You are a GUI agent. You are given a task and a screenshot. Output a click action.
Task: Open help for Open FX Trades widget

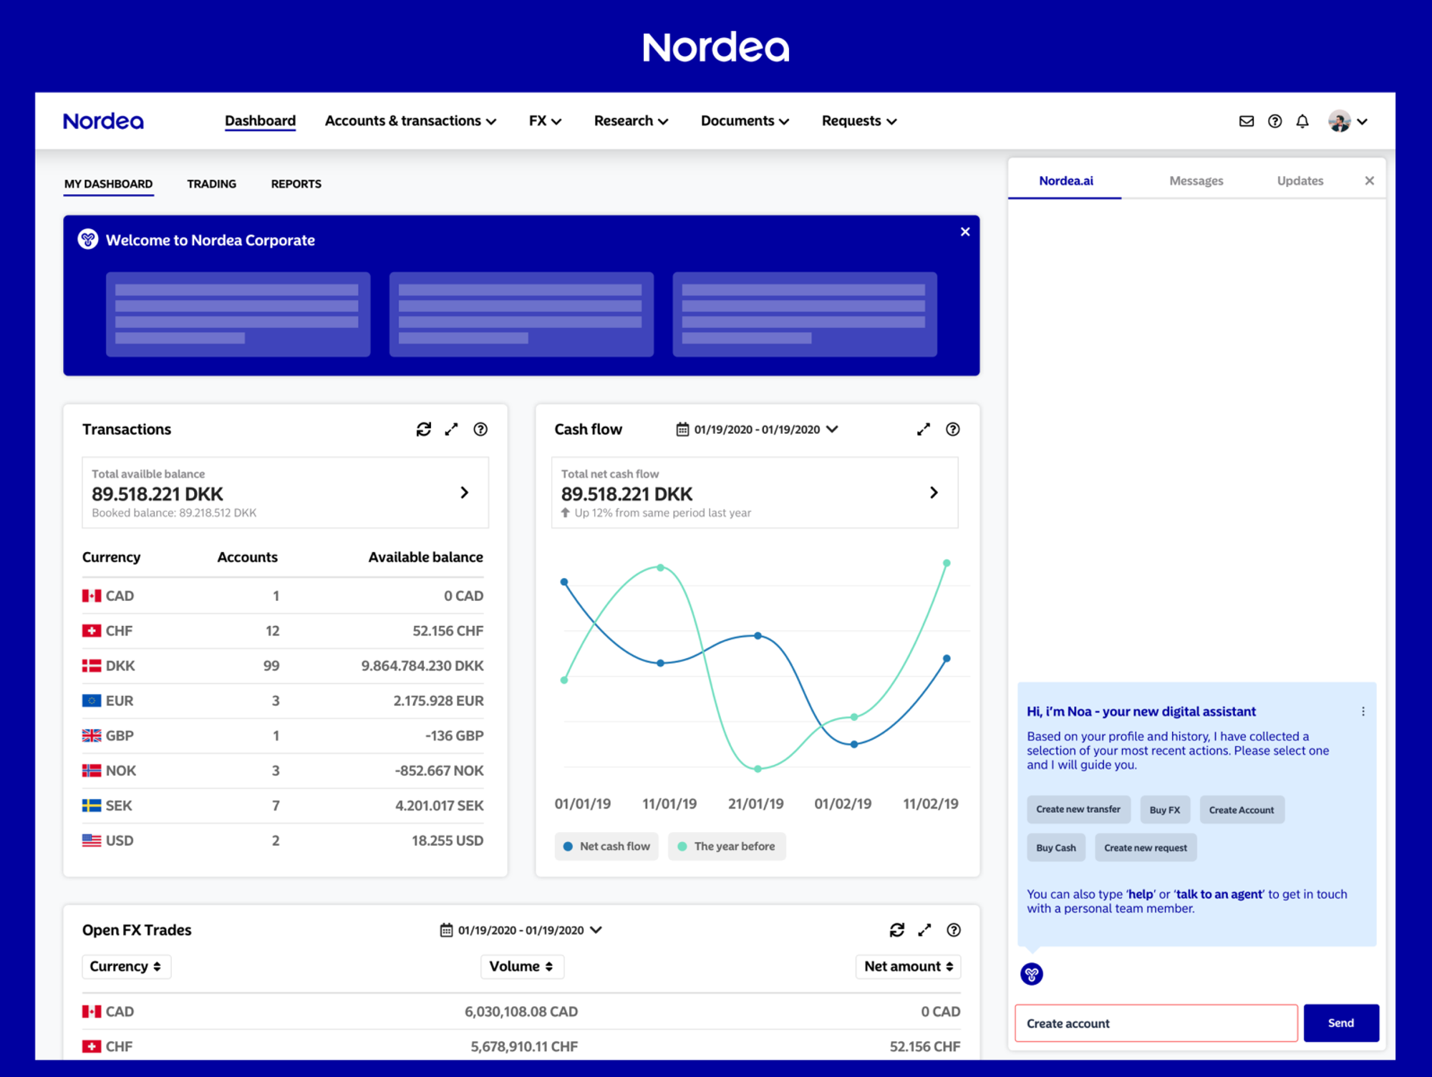click(x=954, y=929)
